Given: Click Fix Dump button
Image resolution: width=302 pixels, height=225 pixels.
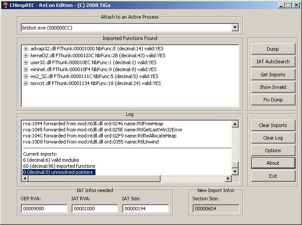Looking at the screenshot, I should coord(272,100).
